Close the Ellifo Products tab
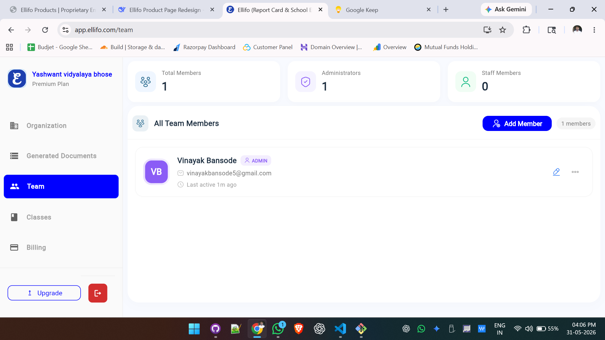 (x=104, y=10)
